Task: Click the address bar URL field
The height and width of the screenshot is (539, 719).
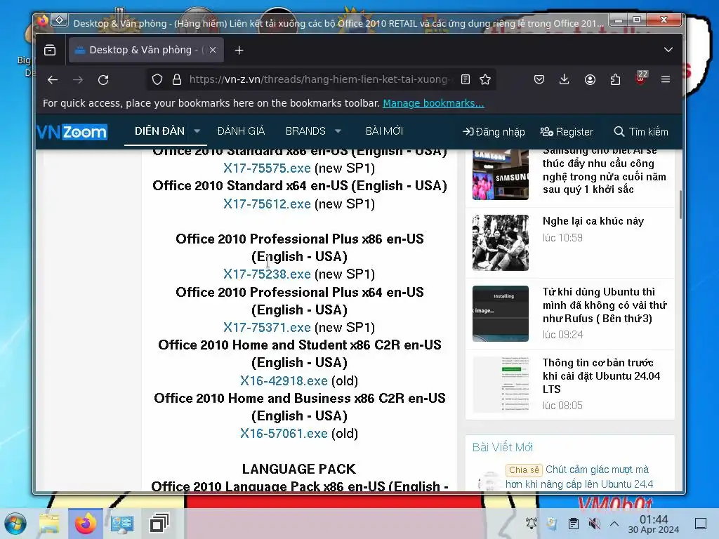Action: click(x=319, y=79)
